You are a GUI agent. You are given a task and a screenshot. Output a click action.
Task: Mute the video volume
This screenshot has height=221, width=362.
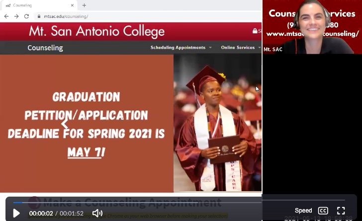click(x=97, y=213)
